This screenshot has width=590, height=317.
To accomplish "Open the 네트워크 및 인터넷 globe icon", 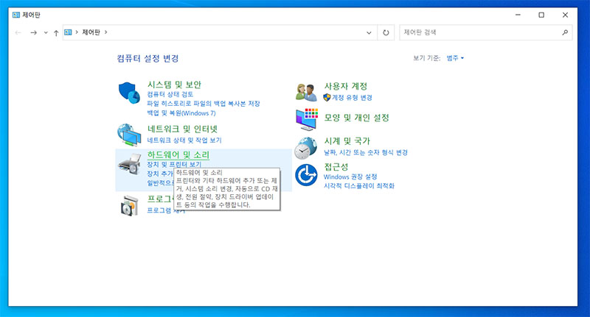I will click(129, 135).
